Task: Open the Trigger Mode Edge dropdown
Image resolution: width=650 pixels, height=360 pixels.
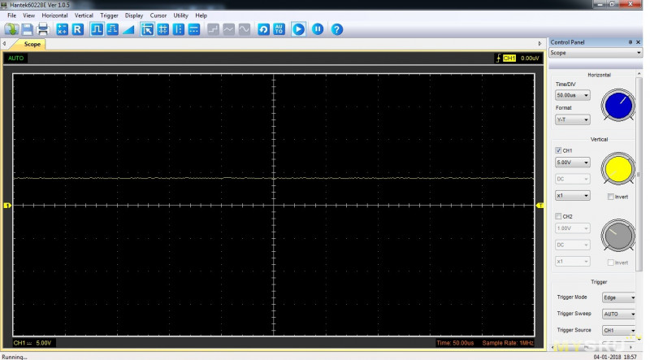Action: [x=619, y=297]
